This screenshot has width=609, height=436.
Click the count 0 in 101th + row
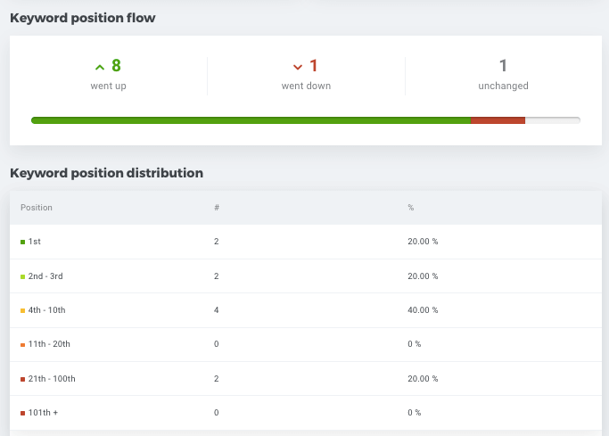click(x=217, y=412)
